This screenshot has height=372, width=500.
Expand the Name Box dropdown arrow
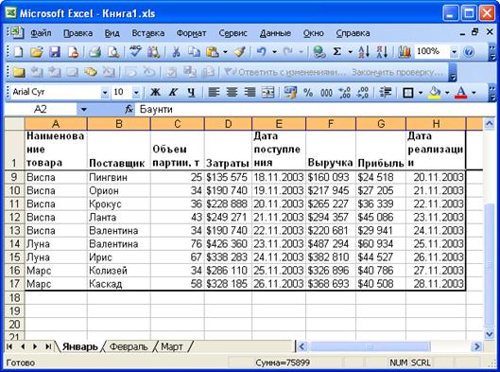(x=83, y=110)
